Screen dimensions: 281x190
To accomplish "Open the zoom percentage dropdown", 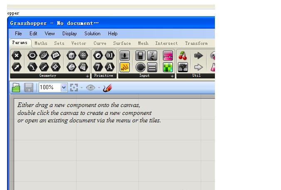I will 64,88.
